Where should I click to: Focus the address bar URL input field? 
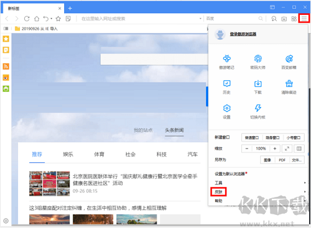pyautogui.click(x=139, y=19)
